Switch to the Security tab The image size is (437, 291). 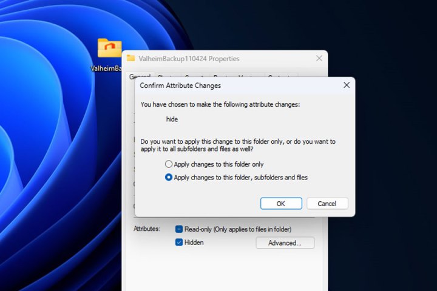coord(194,77)
